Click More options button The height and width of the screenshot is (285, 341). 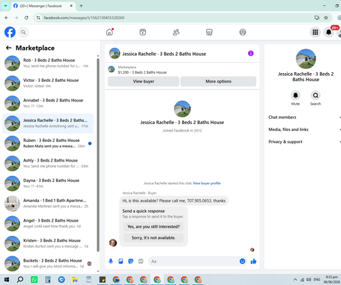218,81
